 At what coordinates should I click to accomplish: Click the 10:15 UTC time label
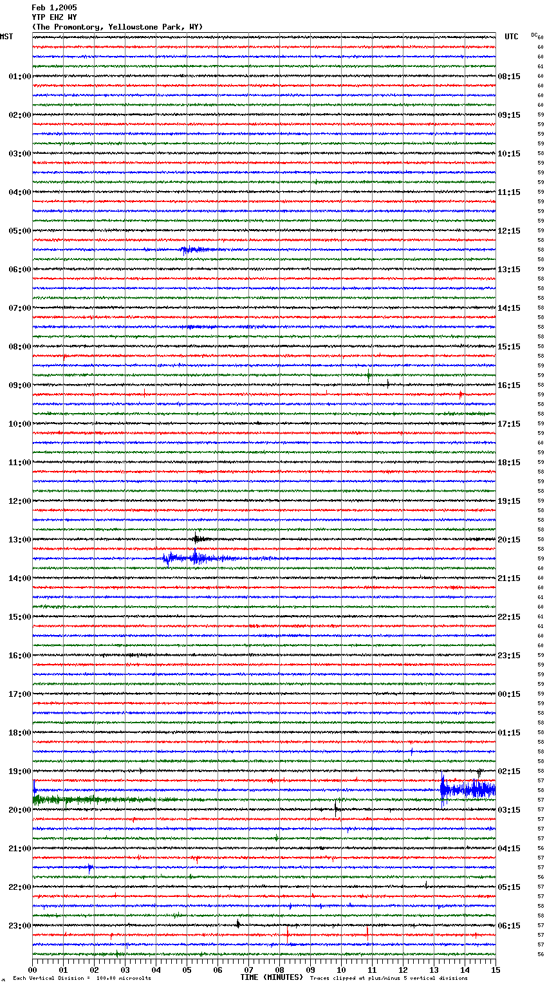click(509, 154)
